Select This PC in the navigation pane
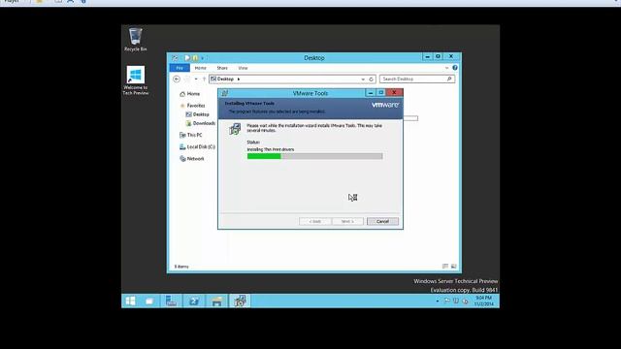 click(x=191, y=135)
